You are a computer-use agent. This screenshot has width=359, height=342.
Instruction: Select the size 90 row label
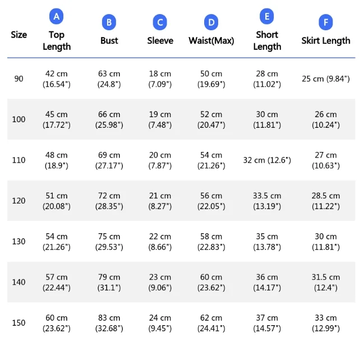click(x=19, y=78)
